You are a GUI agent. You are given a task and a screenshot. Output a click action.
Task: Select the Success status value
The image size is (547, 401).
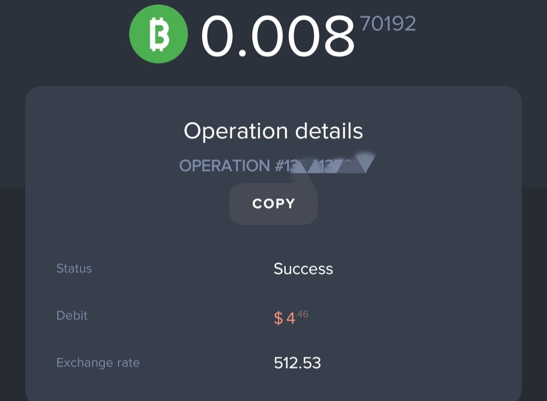(303, 269)
